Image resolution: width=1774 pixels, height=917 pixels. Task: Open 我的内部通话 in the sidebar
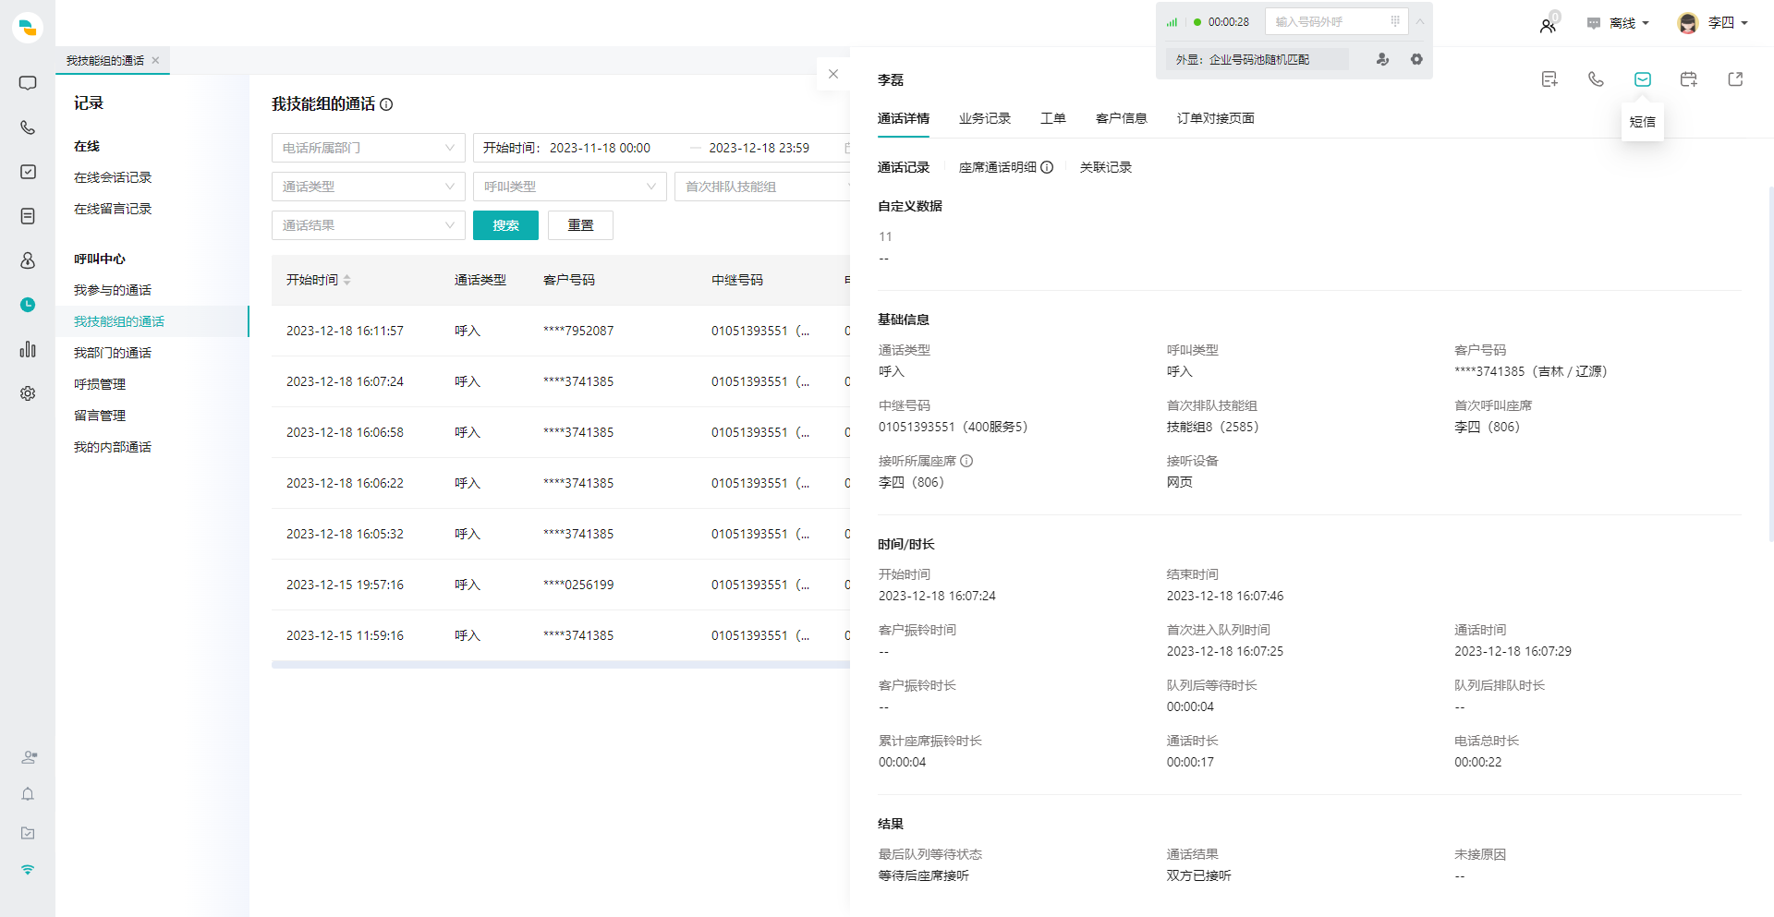(113, 447)
